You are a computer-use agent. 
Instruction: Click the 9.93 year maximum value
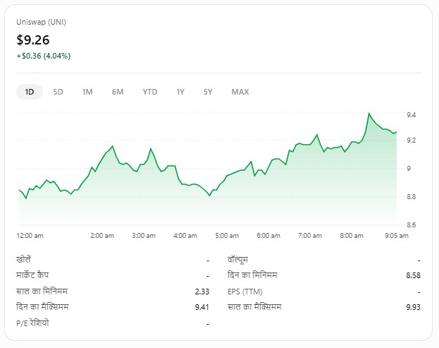[x=413, y=307]
